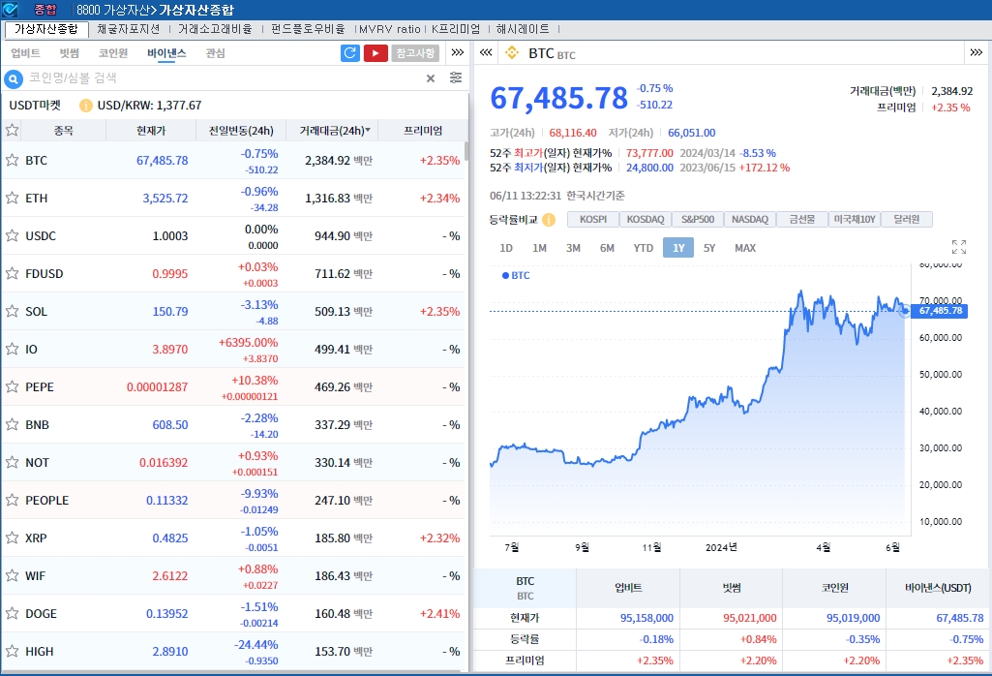Switch to 업비트 exchange tab

click(25, 53)
